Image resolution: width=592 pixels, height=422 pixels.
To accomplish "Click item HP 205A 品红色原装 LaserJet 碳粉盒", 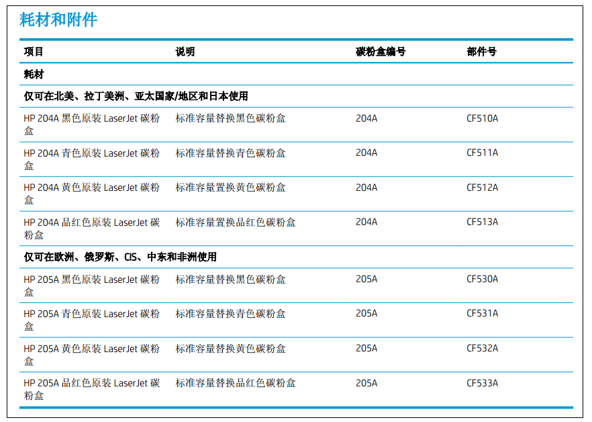I will 92,389.
